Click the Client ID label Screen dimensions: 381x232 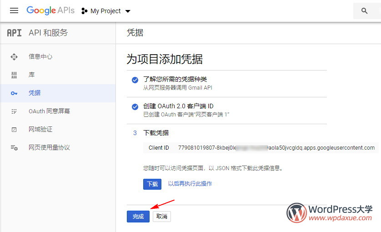coord(159,147)
